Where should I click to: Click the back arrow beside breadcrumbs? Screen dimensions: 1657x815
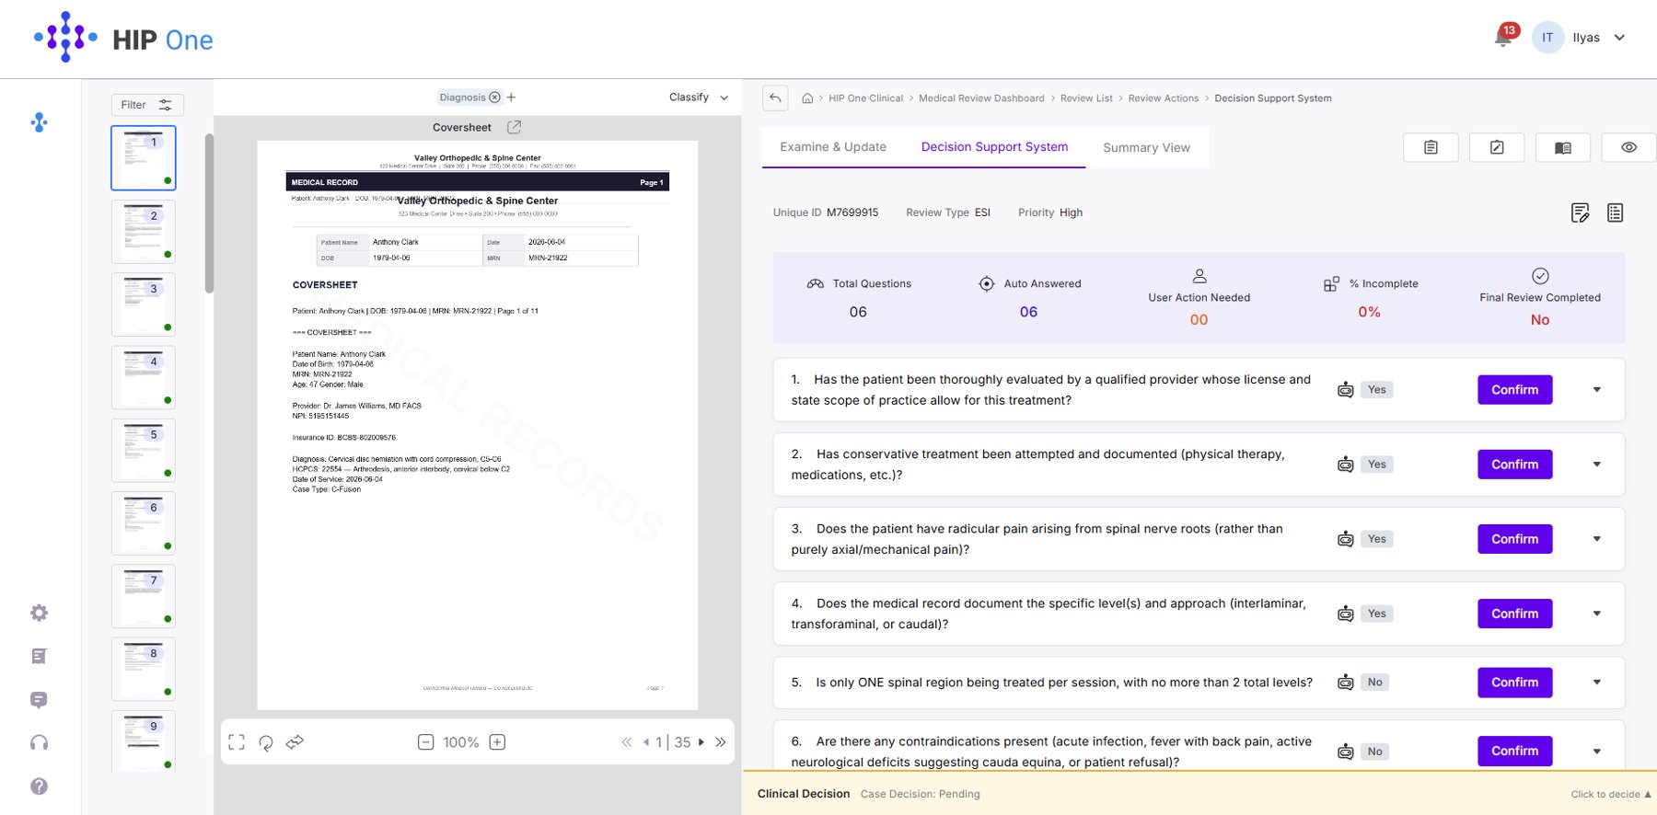(x=775, y=98)
